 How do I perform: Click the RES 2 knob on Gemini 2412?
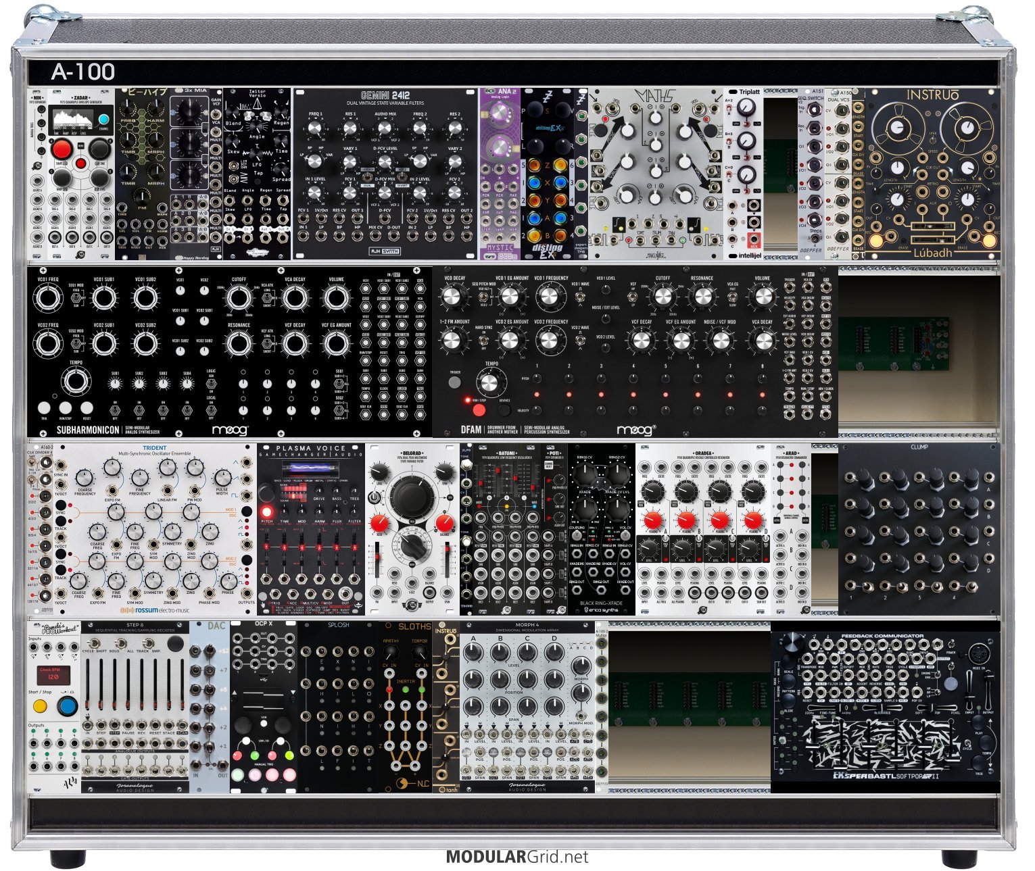pyautogui.click(x=455, y=129)
